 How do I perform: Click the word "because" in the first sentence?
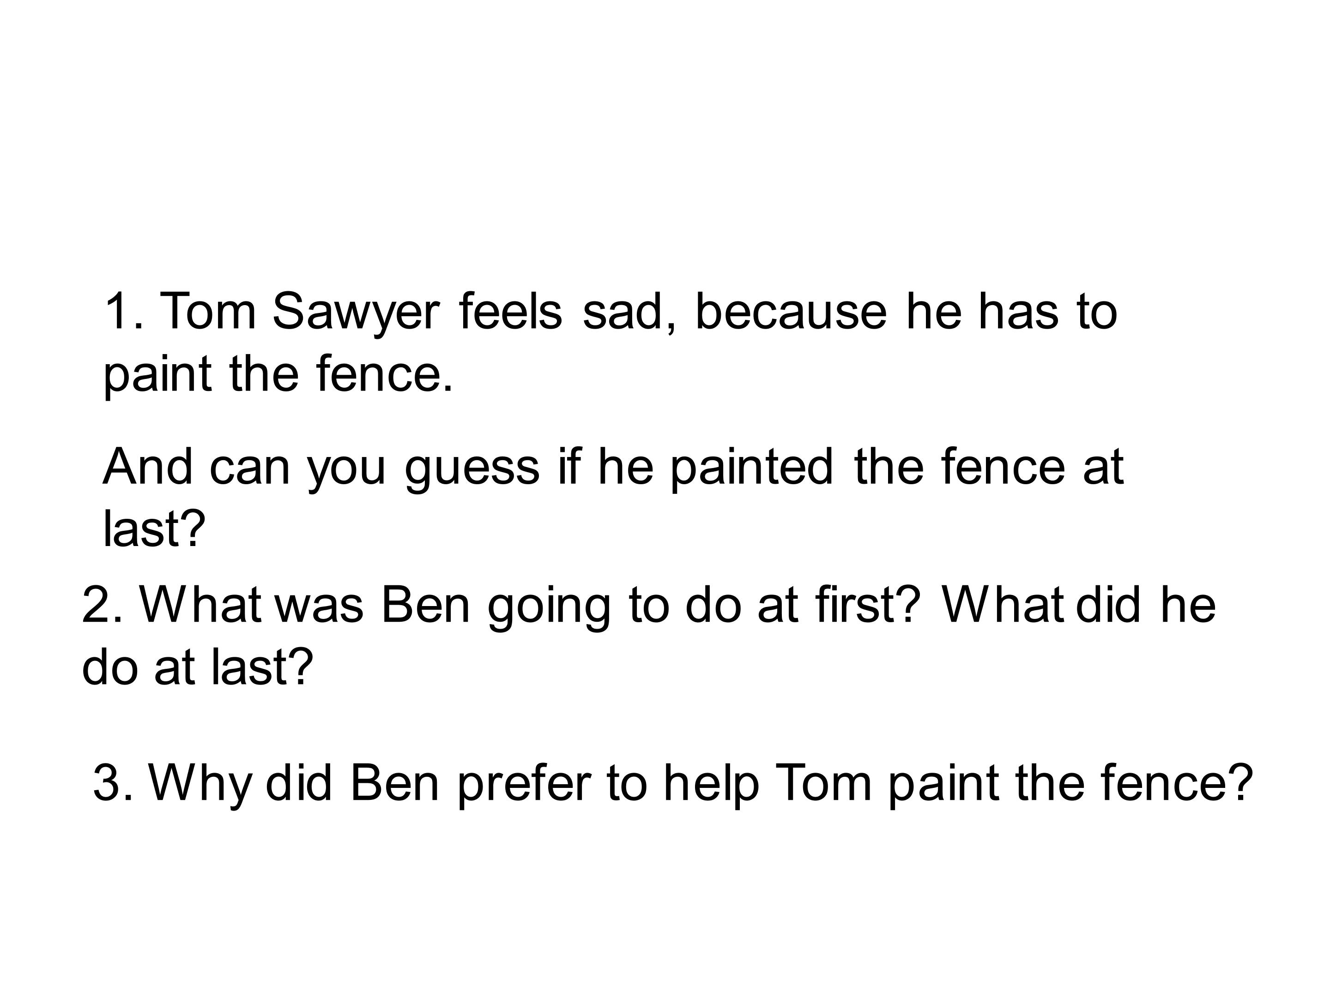[790, 312]
